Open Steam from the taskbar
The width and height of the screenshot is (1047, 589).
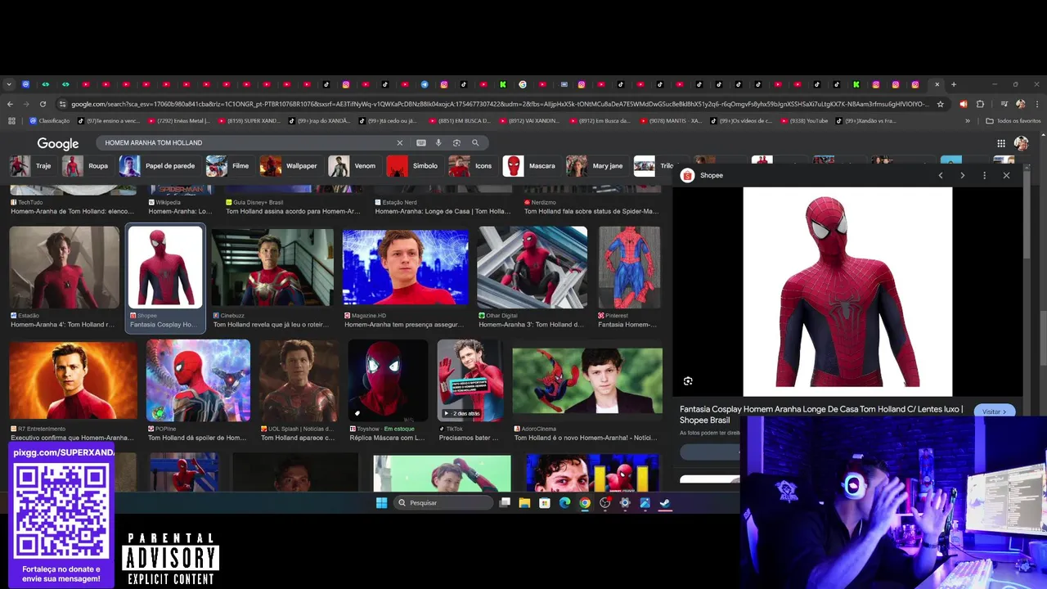pyautogui.click(x=665, y=503)
